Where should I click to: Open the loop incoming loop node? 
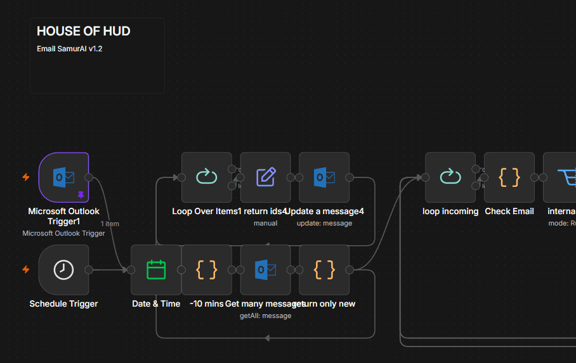tap(450, 177)
